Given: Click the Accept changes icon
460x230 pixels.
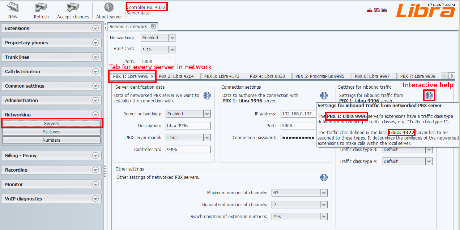Looking at the screenshot, I should tap(73, 7).
